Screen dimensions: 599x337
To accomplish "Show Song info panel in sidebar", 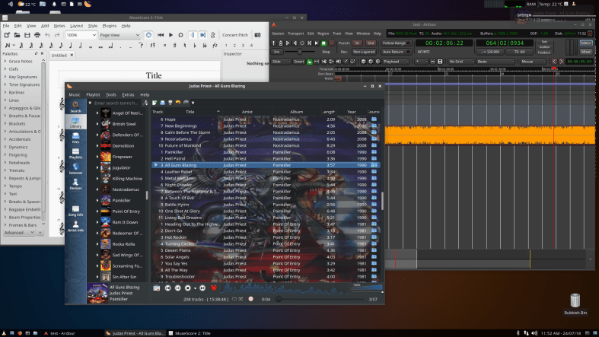I will coord(75,212).
